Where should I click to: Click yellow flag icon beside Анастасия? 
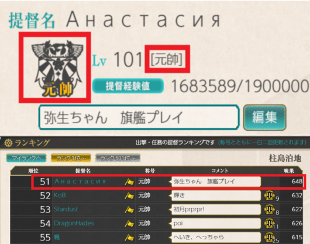pos(129,182)
